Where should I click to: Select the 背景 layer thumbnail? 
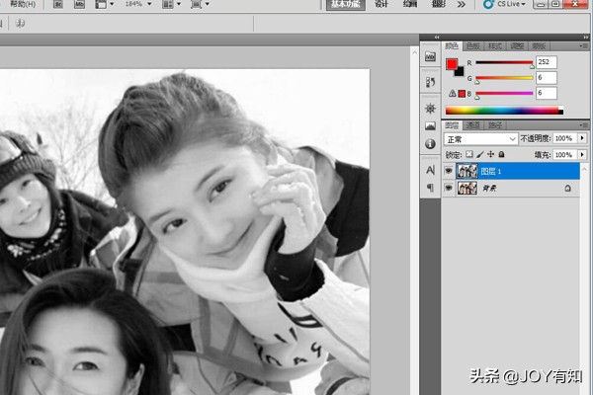tap(467, 188)
